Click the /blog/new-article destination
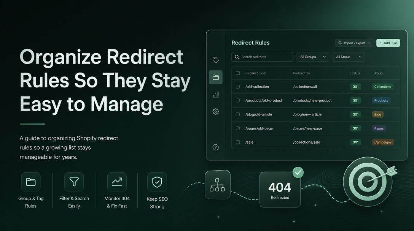The height and width of the screenshot is (231, 414). click(x=307, y=114)
